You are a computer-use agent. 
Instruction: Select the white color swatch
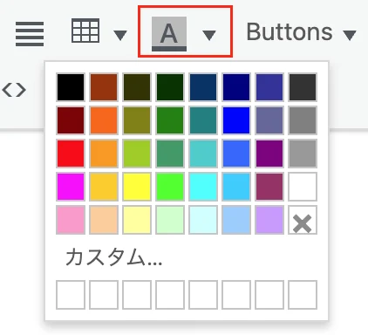(x=303, y=187)
